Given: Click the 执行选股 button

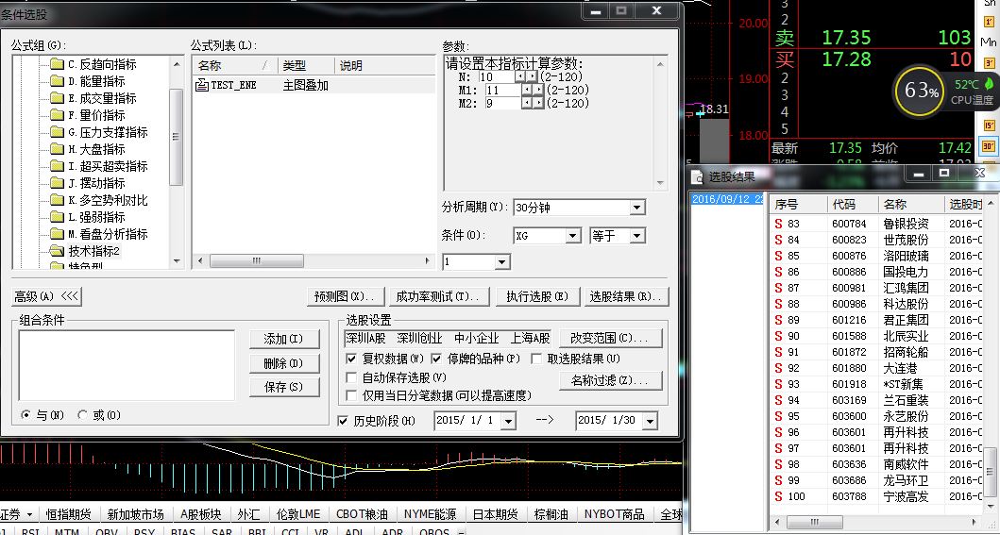Looking at the screenshot, I should (537, 296).
